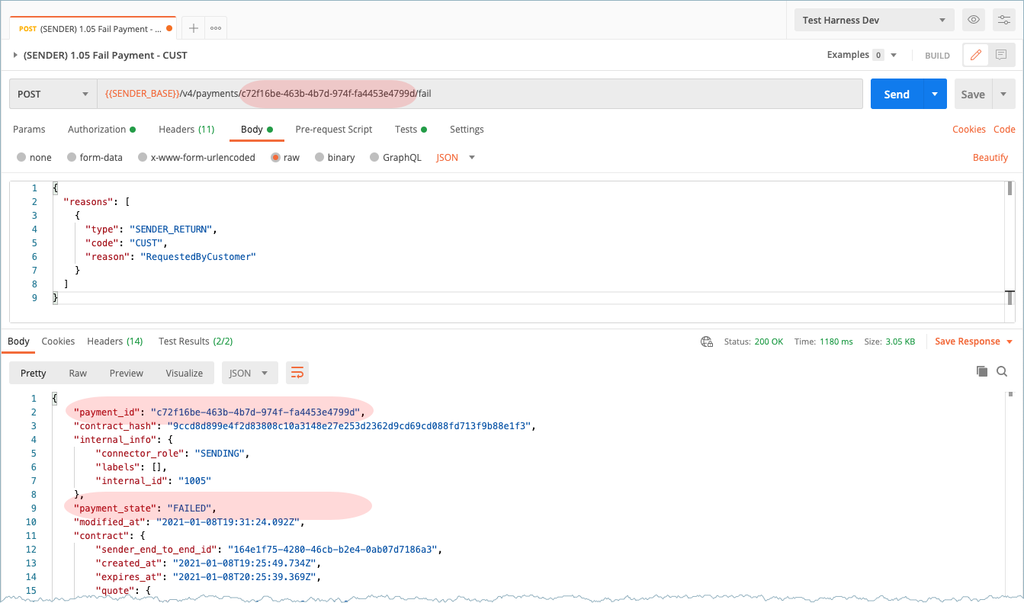Click the blue Send button
1024x603 pixels.
pos(896,95)
